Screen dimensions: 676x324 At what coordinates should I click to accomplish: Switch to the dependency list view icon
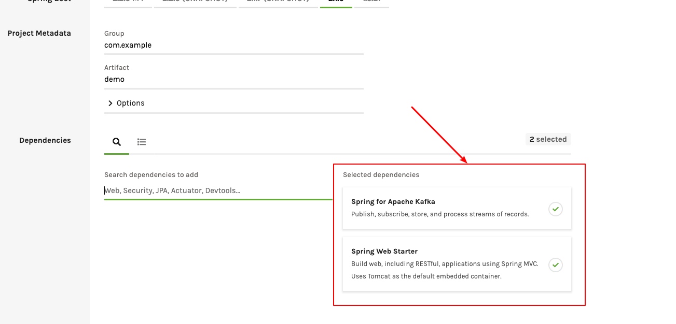[x=142, y=141]
